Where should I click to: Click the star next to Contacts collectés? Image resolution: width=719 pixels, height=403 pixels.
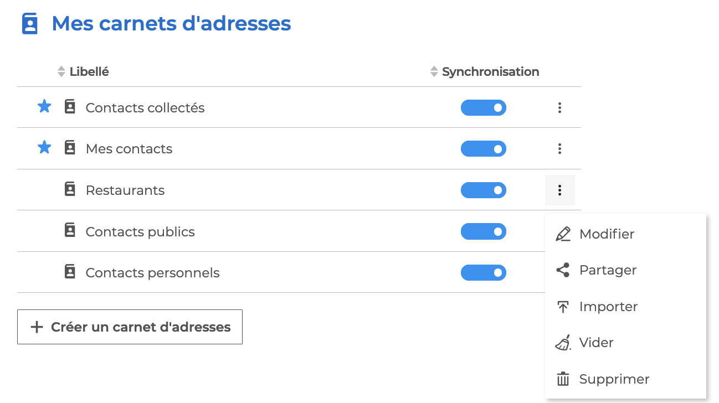(44, 106)
